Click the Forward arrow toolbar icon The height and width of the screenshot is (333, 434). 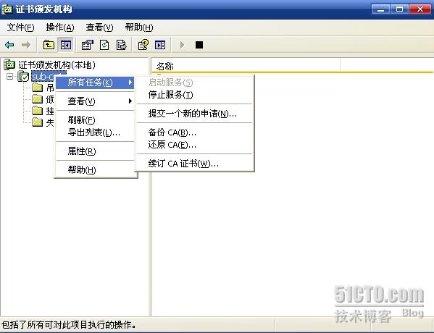(26, 45)
